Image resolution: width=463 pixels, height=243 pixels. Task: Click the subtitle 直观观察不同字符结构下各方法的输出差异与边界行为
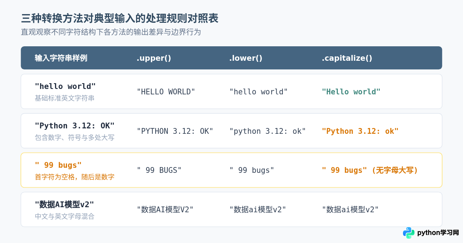[111, 32]
